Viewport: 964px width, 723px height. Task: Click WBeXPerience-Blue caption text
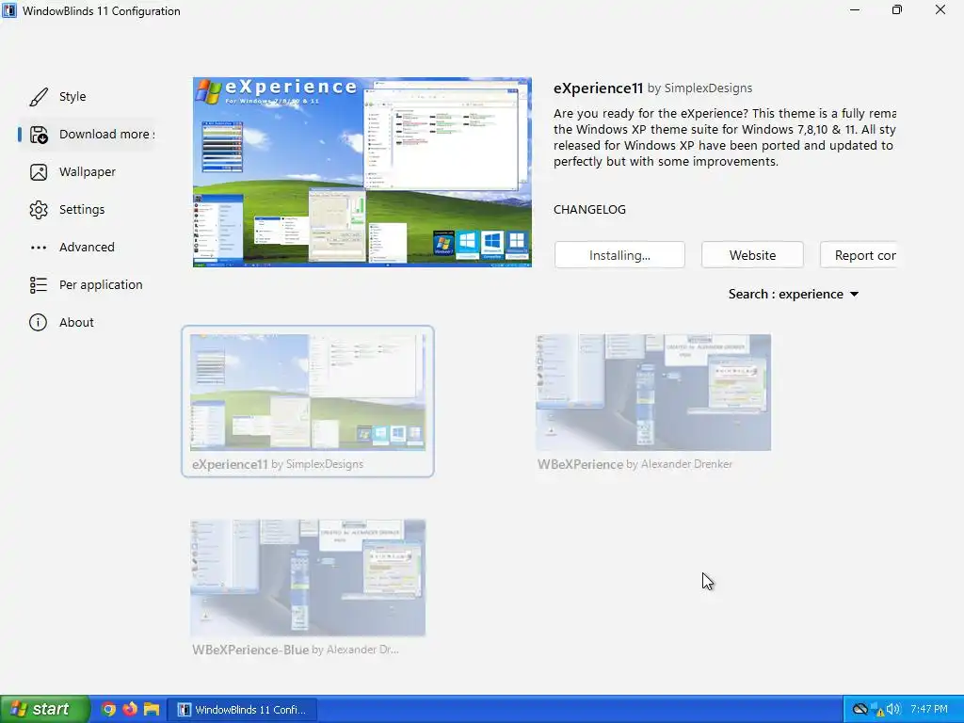point(295,650)
